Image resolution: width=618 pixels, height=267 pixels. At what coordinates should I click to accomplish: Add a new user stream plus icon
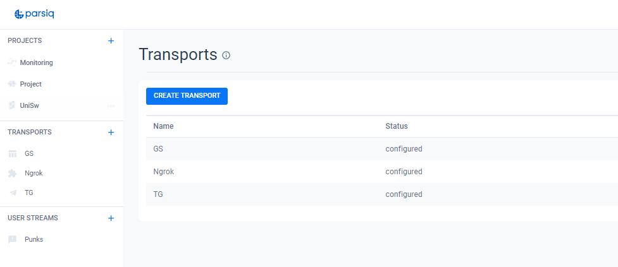point(111,218)
